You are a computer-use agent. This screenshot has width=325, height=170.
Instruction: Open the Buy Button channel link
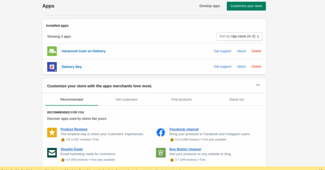click(x=185, y=149)
